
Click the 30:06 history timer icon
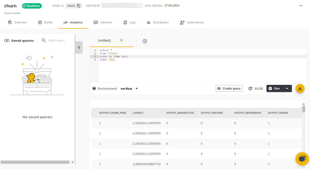250,88
